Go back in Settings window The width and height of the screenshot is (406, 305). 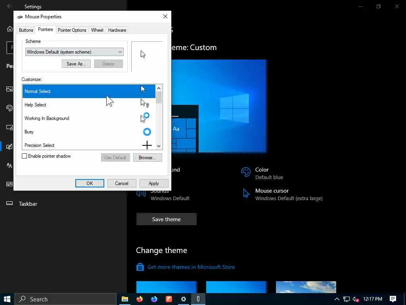(x=10, y=6)
